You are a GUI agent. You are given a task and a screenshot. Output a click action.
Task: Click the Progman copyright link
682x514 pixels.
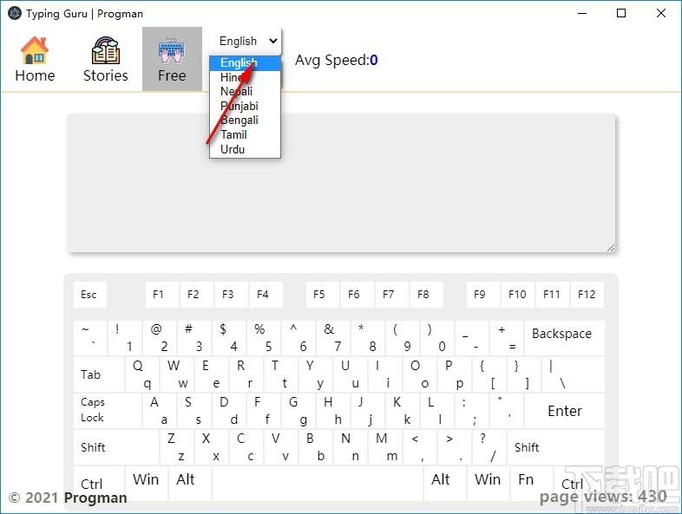[95, 498]
